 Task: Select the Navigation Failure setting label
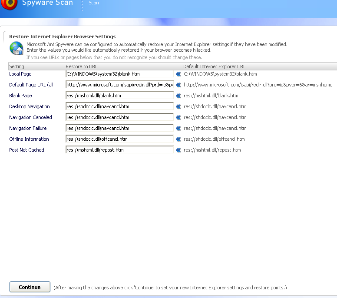[28, 128]
